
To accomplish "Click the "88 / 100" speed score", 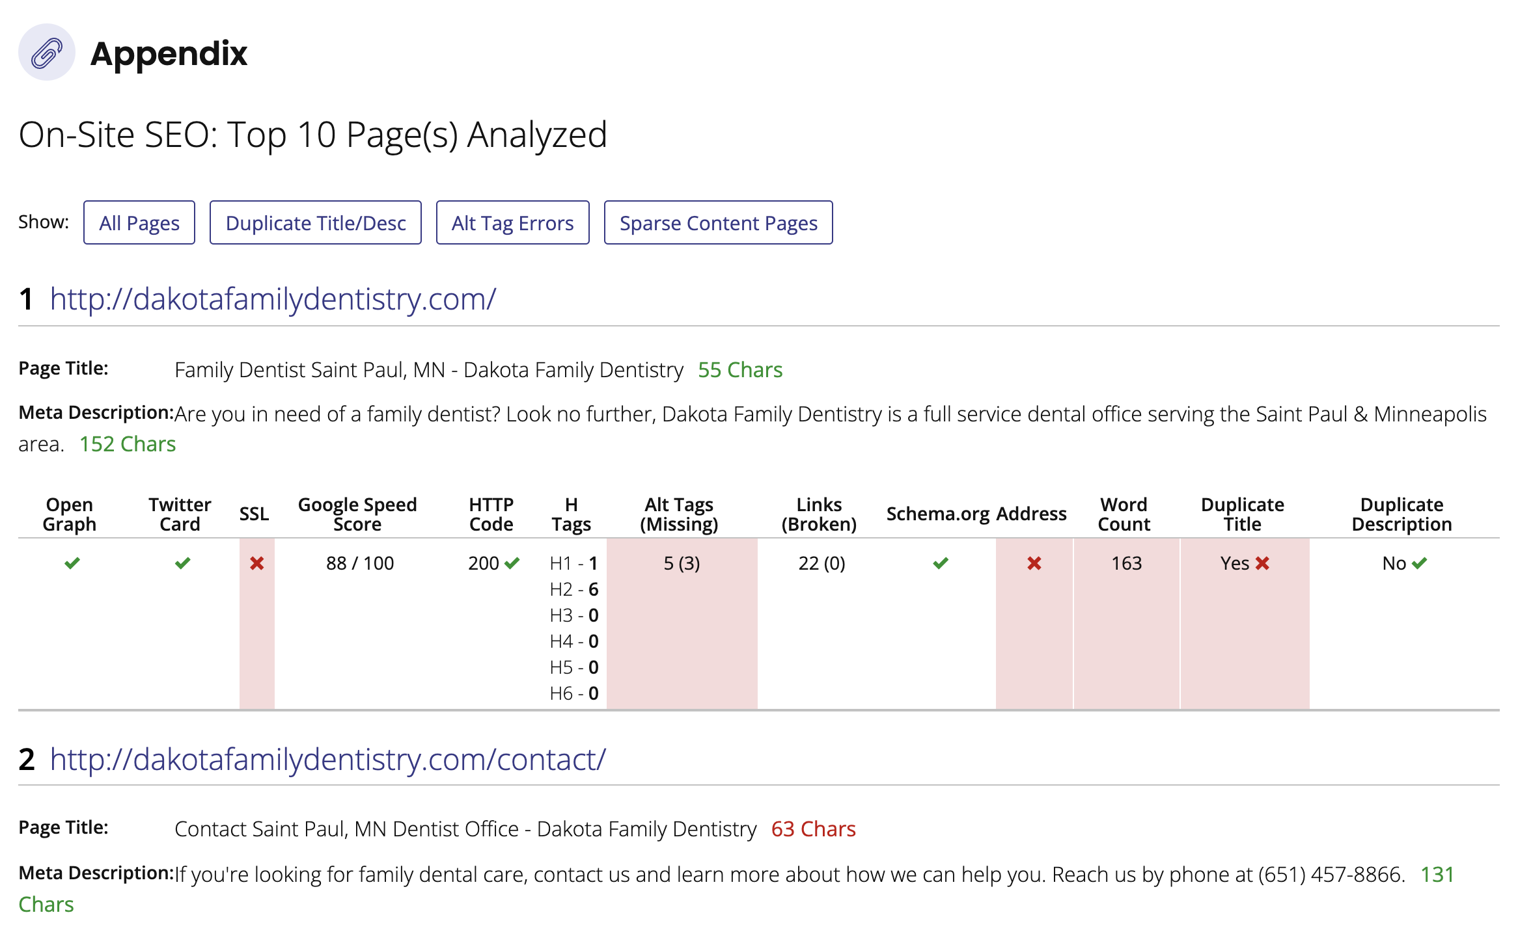I will pos(360,563).
